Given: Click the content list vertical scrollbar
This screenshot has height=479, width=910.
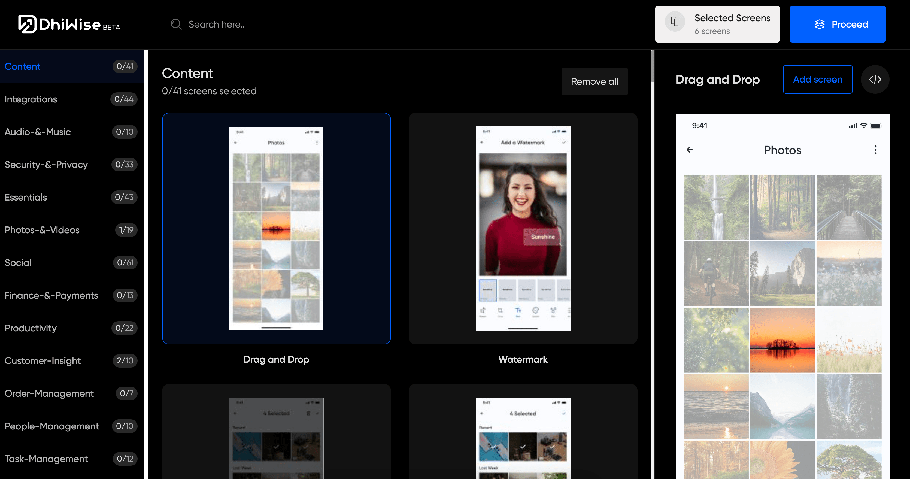Looking at the screenshot, I should [653, 66].
